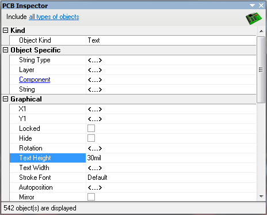Screen dimensions: 267x215
Task: Toggle the Hide checkbox
Action: coord(91,138)
